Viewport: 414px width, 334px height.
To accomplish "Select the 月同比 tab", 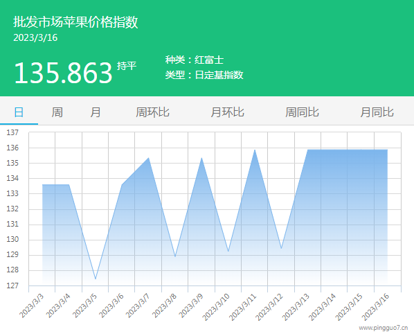I will pyautogui.click(x=377, y=112).
